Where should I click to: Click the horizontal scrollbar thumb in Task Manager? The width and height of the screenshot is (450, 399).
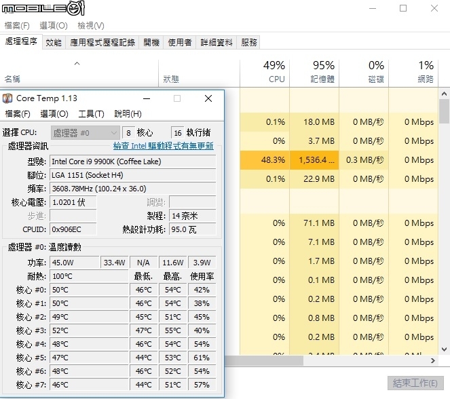coord(264,360)
